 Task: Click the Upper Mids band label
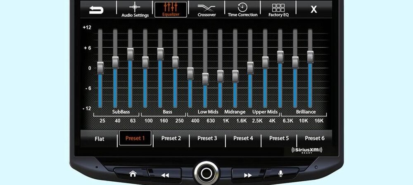(265, 112)
